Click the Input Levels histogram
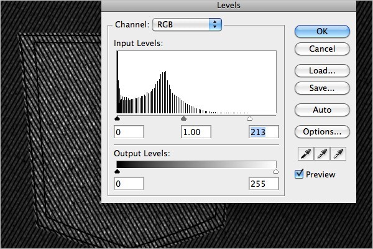Screen dimensions: 373x249 click(196, 82)
